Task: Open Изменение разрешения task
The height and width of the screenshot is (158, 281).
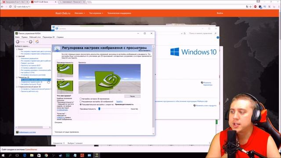Action: tap(29, 58)
